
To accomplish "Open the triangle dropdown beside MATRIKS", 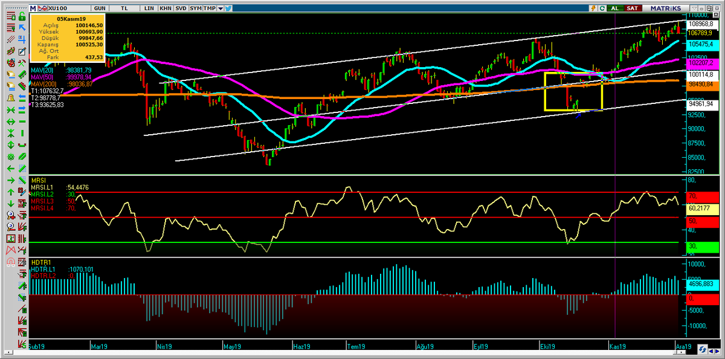I will click(694, 8).
